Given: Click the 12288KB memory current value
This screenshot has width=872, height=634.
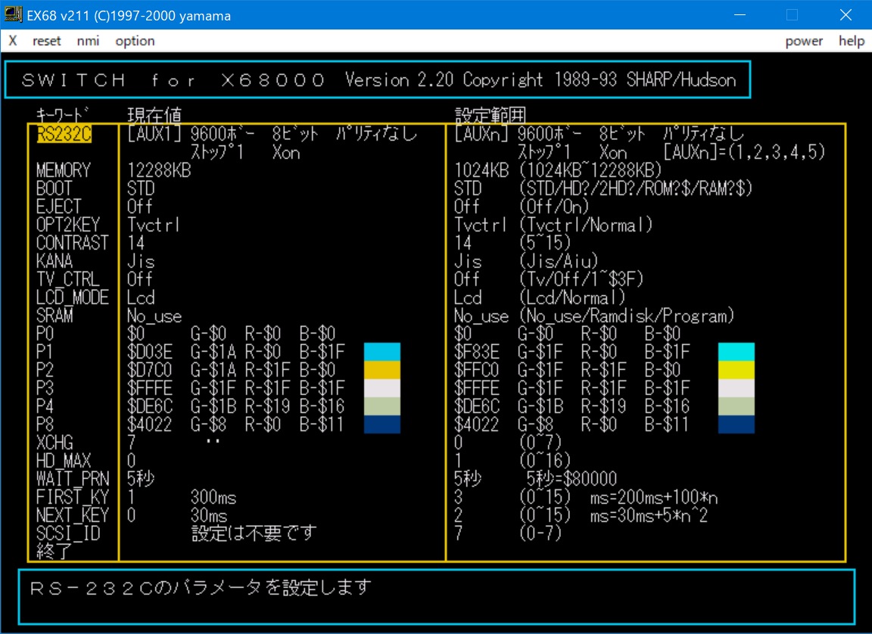Looking at the screenshot, I should tap(159, 170).
